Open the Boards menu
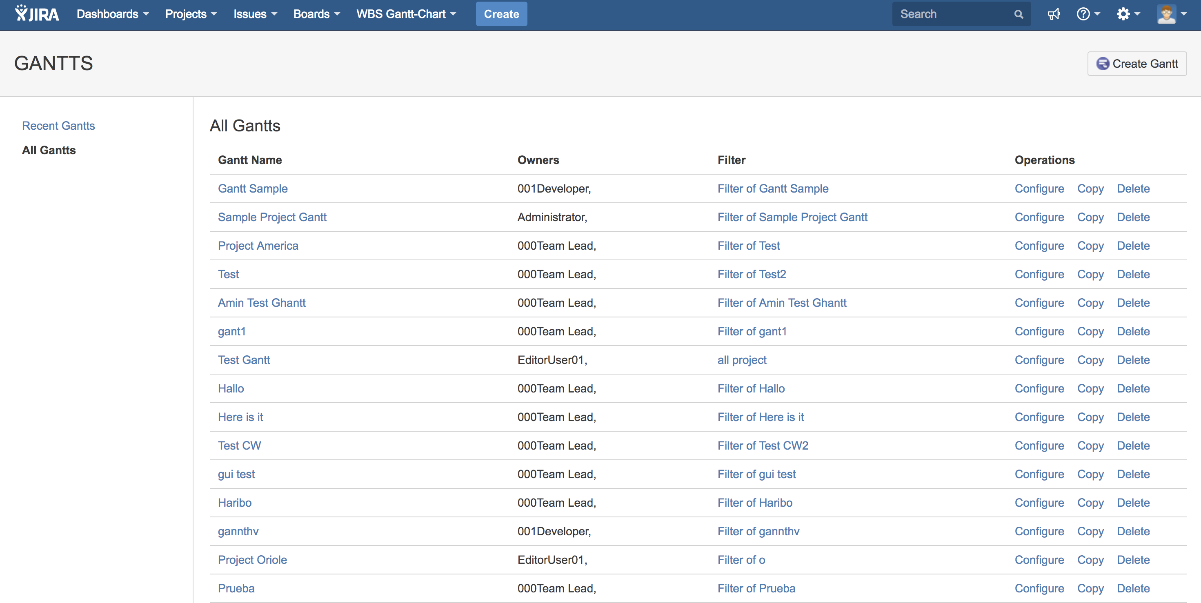The image size is (1201, 603). [316, 14]
